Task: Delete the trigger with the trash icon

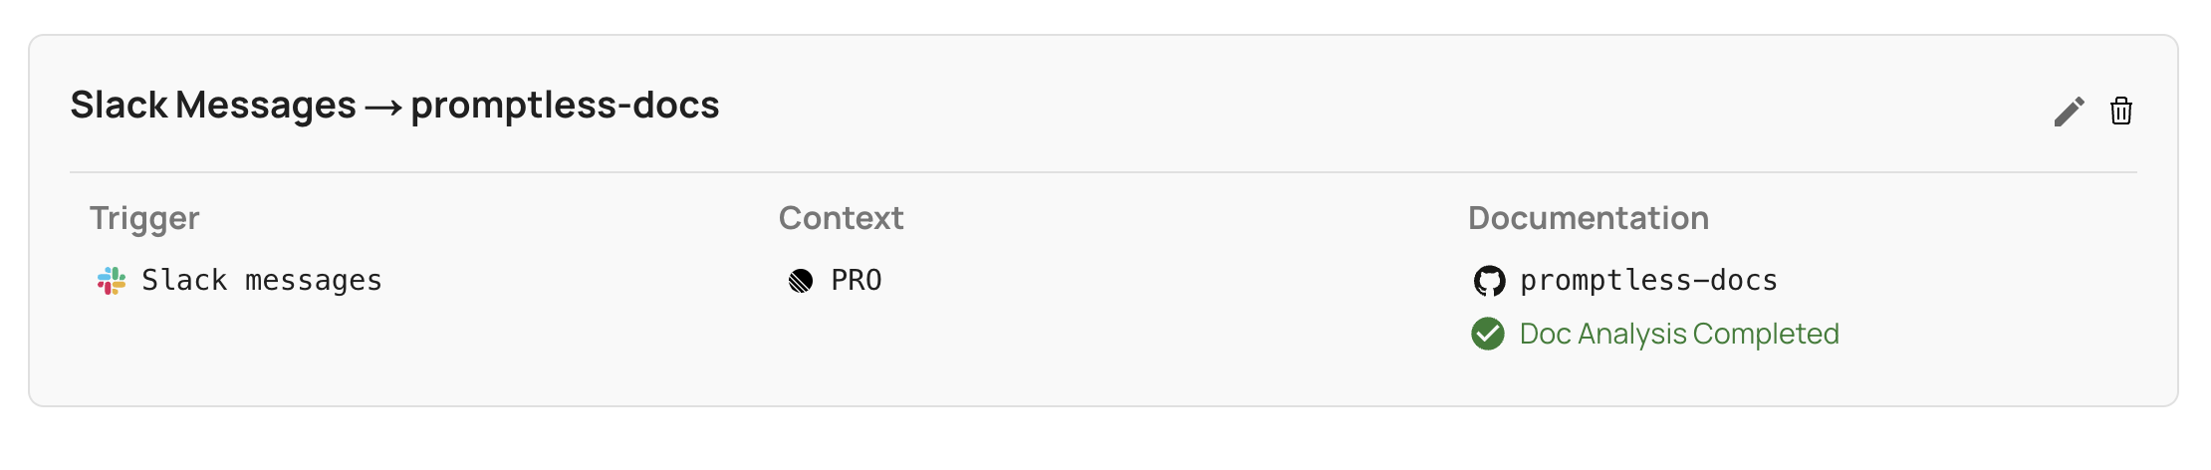Action: (2120, 112)
